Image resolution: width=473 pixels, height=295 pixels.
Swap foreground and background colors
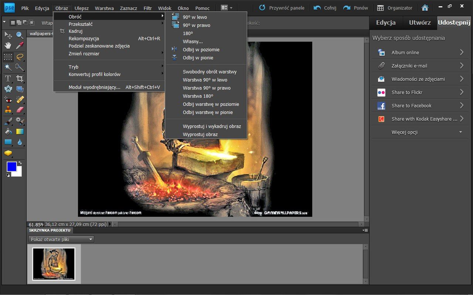point(20,163)
